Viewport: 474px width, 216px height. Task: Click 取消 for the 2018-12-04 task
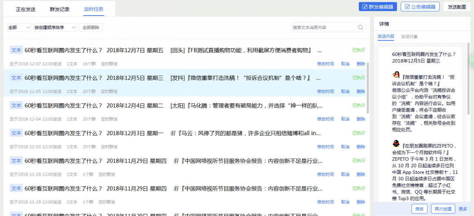tap(345, 119)
